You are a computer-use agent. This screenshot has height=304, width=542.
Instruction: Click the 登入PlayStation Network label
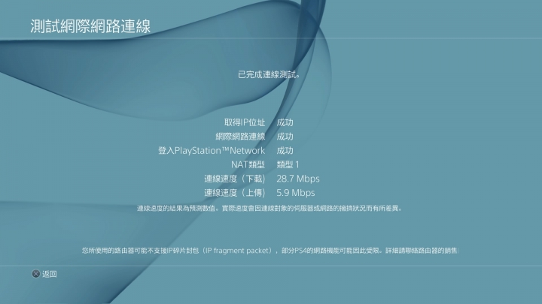click(x=212, y=151)
